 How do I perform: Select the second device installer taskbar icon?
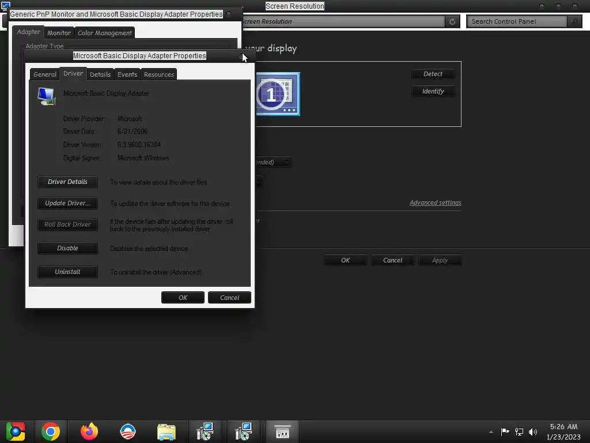(244, 431)
